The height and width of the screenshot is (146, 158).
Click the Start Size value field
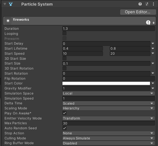(x=106, y=63)
